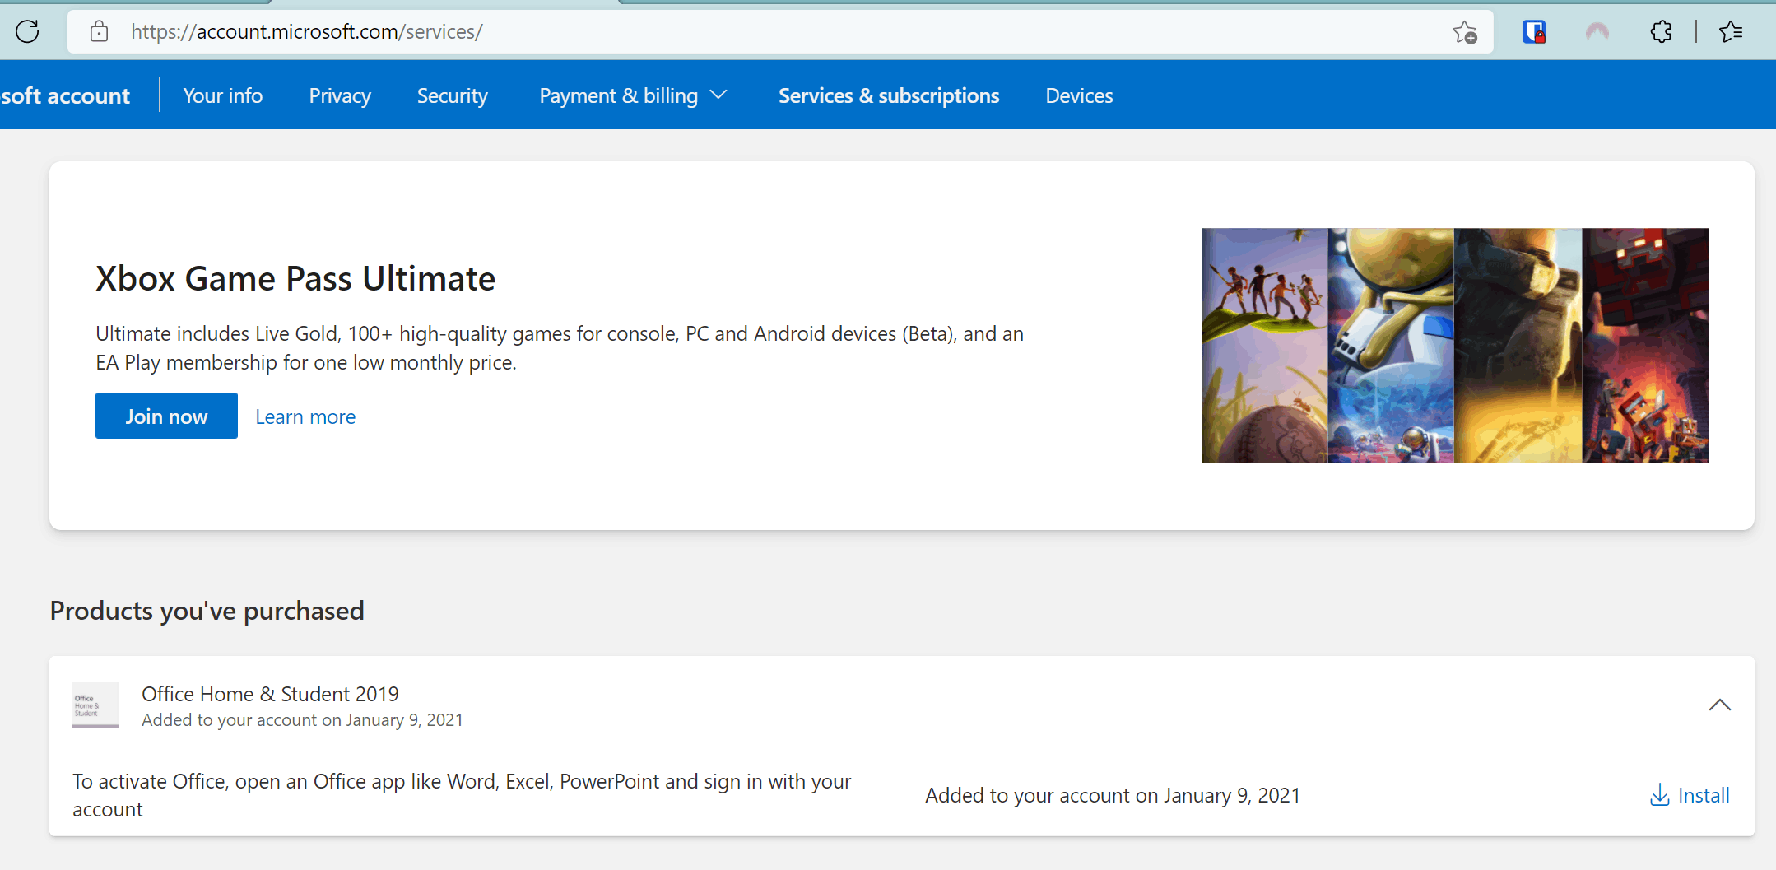Viewport: 1776px width, 870px height.
Task: Select the Services & subscriptions tab
Action: tap(889, 95)
